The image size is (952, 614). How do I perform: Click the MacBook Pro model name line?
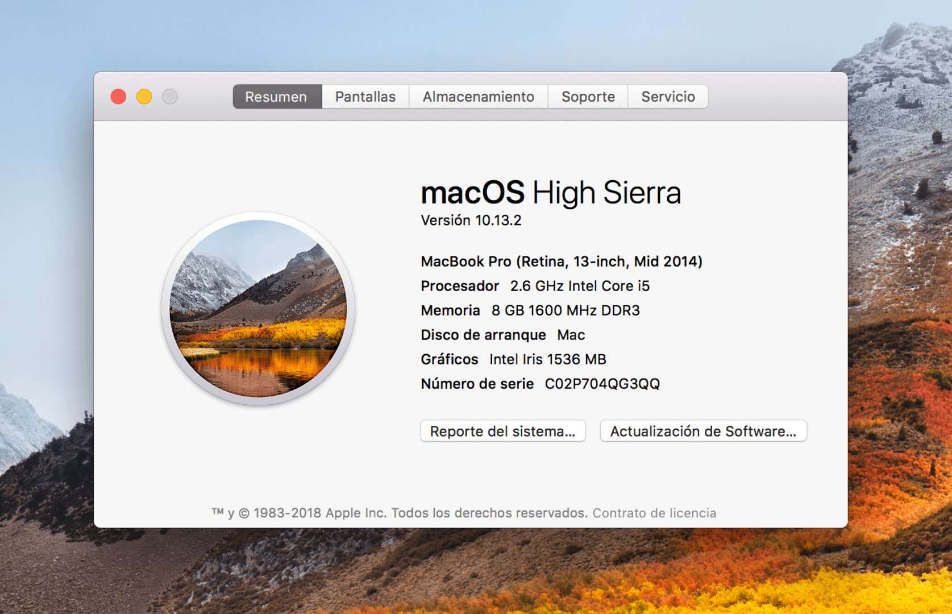pyautogui.click(x=561, y=262)
